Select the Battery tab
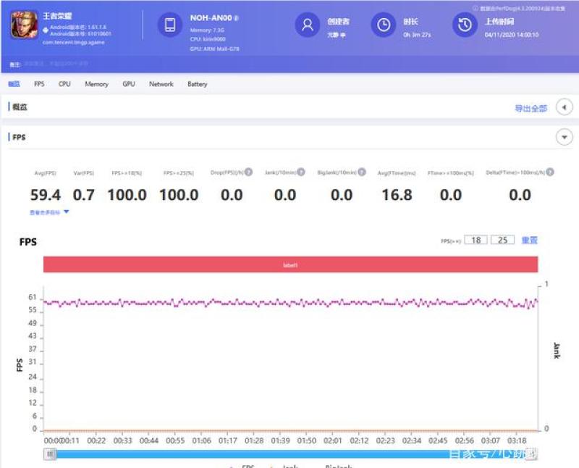The image size is (579, 468). (x=197, y=84)
